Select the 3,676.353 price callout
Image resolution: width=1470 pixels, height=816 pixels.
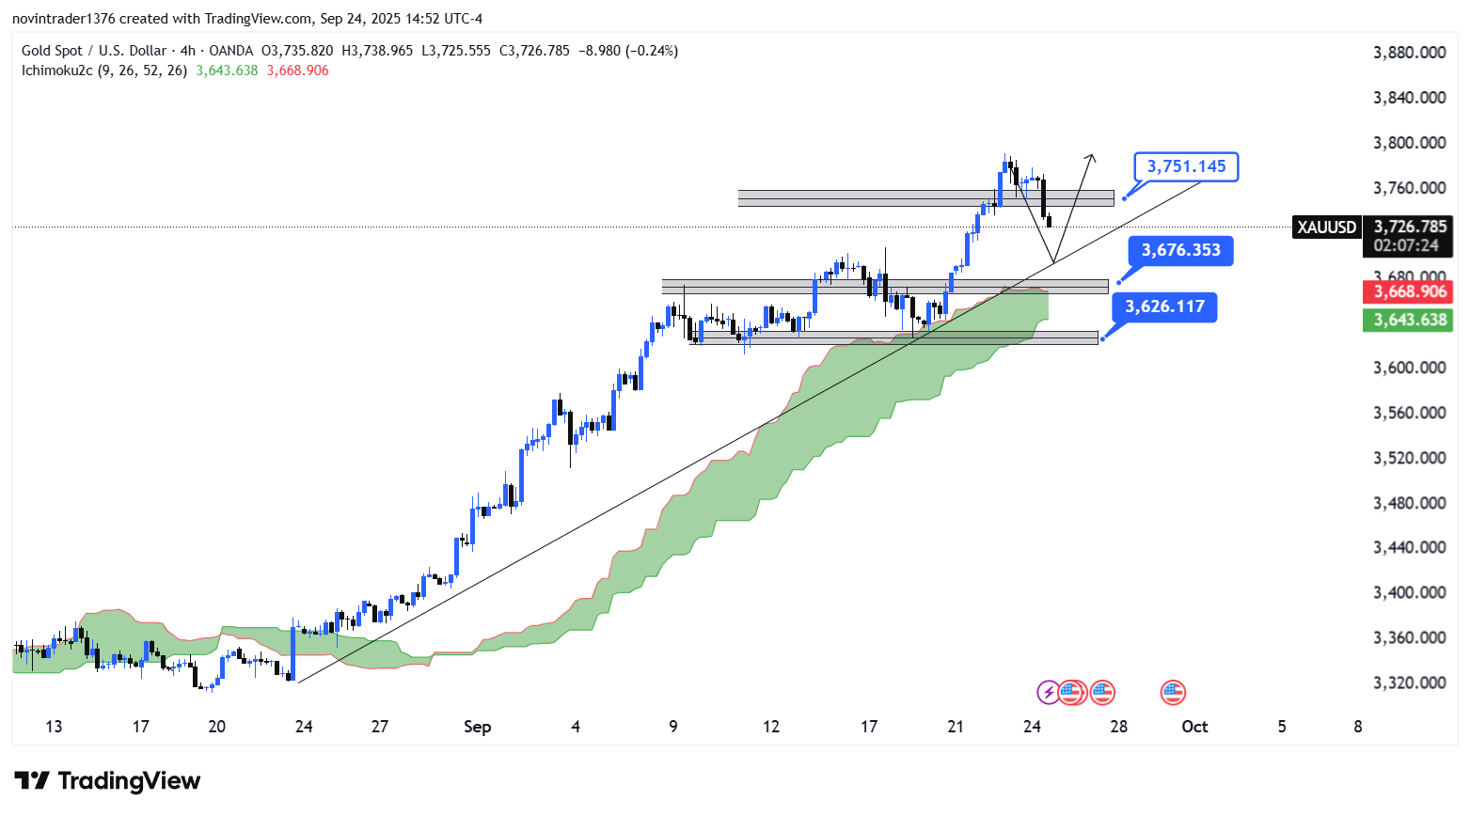(x=1180, y=250)
